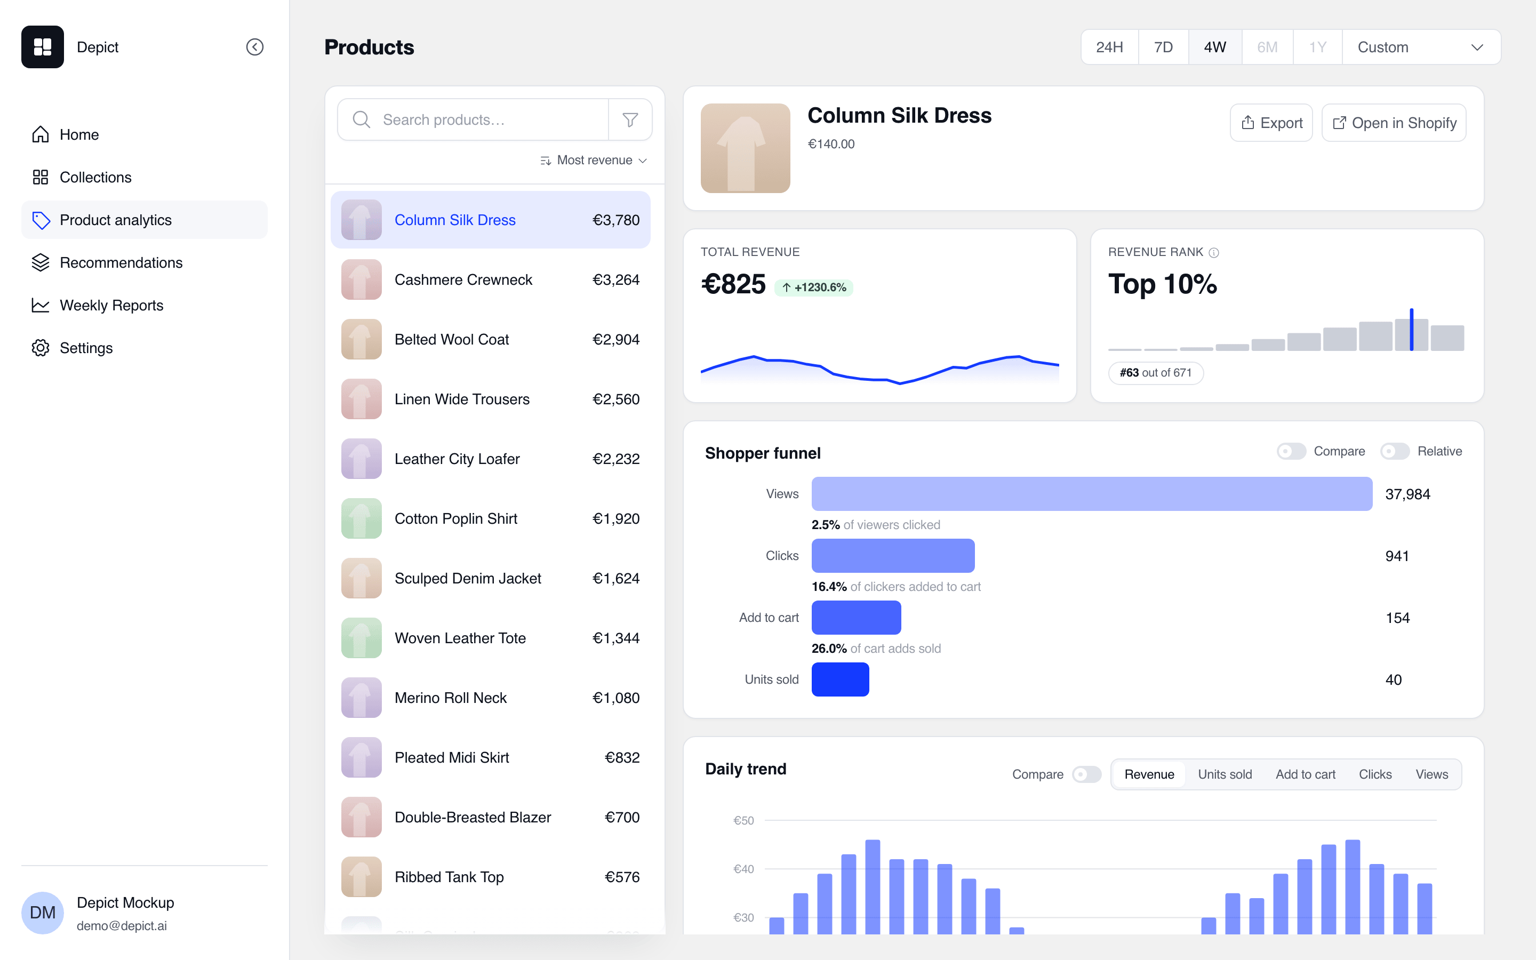Click the Settings gear icon
Viewport: 1536px width, 960px height.
click(41, 348)
